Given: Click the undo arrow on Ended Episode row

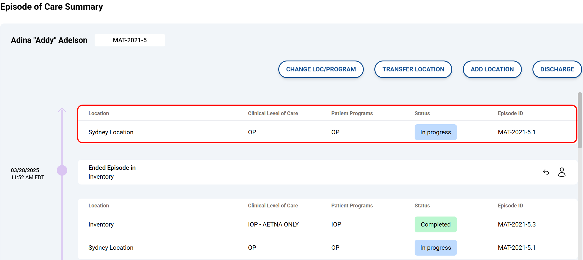Looking at the screenshot, I should (546, 172).
